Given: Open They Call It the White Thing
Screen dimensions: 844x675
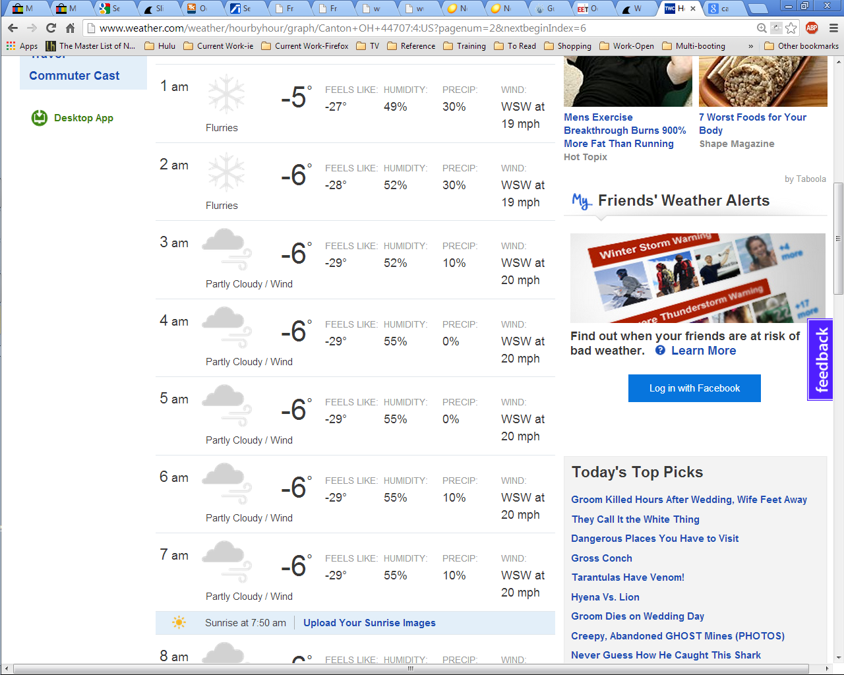Looking at the screenshot, I should 636,519.
